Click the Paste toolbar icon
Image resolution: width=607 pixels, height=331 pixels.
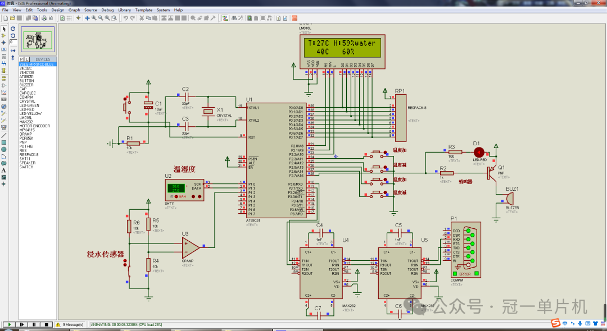154,18
